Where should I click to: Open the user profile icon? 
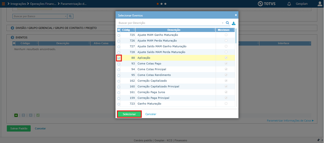pyautogui.click(x=320, y=4)
